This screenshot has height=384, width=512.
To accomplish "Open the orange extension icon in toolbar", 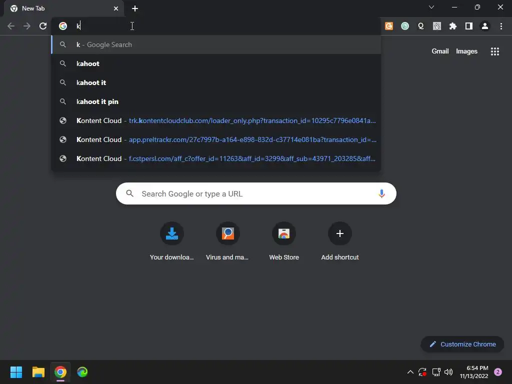I will 389,26.
